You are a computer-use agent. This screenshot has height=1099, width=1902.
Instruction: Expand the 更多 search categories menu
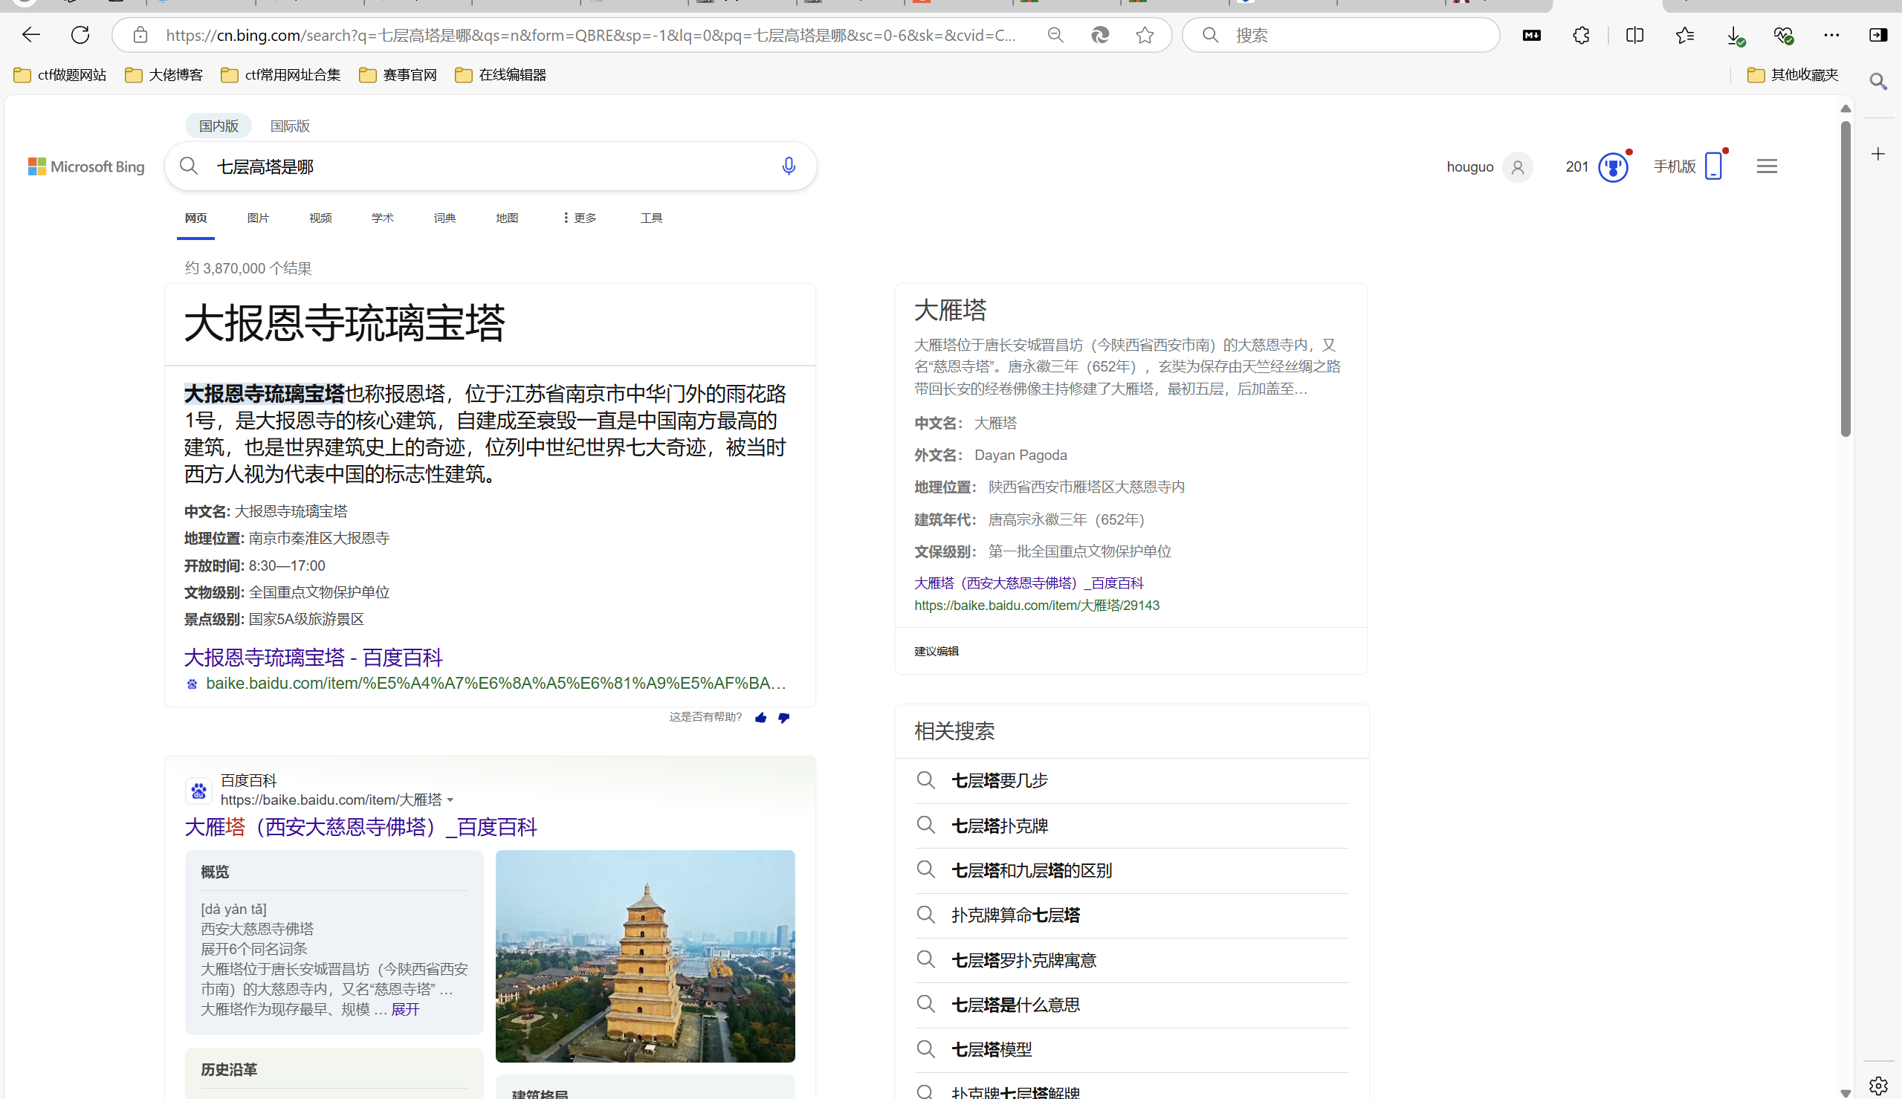click(x=579, y=218)
